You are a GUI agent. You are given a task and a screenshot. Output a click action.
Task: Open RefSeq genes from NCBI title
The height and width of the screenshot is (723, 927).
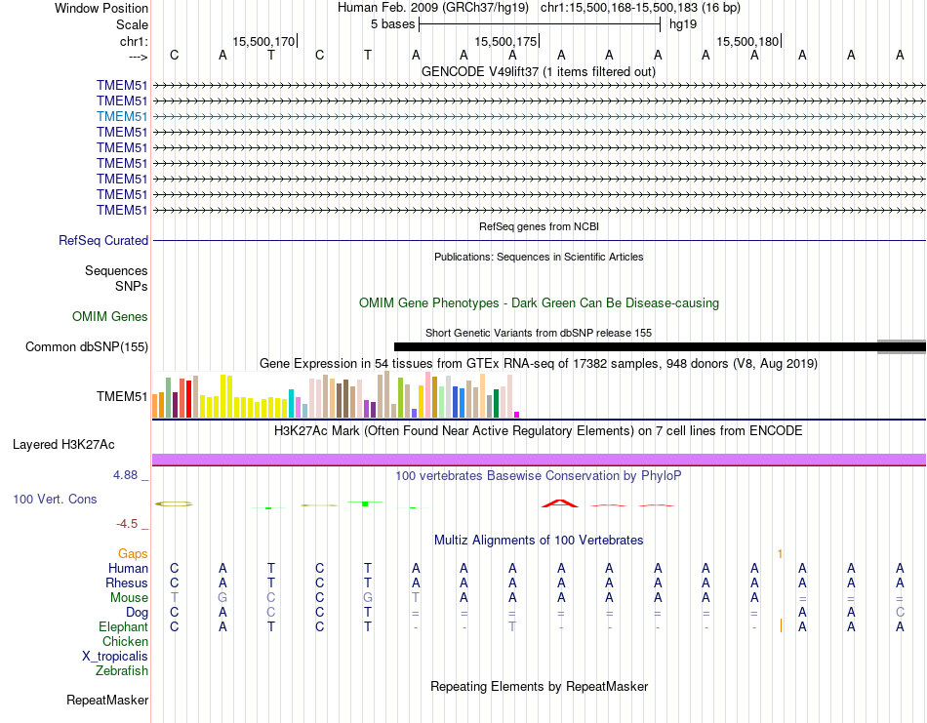pyautogui.click(x=539, y=226)
